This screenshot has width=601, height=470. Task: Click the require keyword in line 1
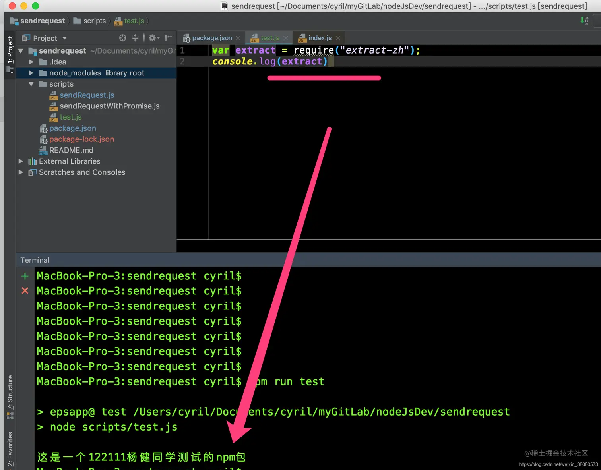[314, 50]
